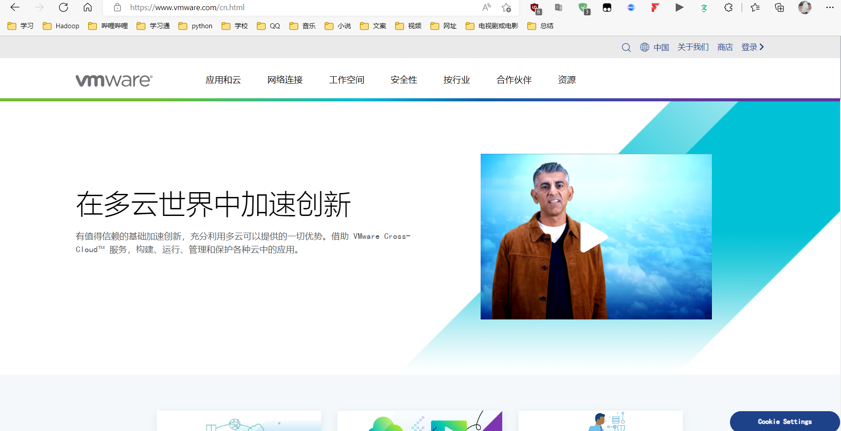
Task: Click the green translate extension icon
Action: pyautogui.click(x=704, y=7)
